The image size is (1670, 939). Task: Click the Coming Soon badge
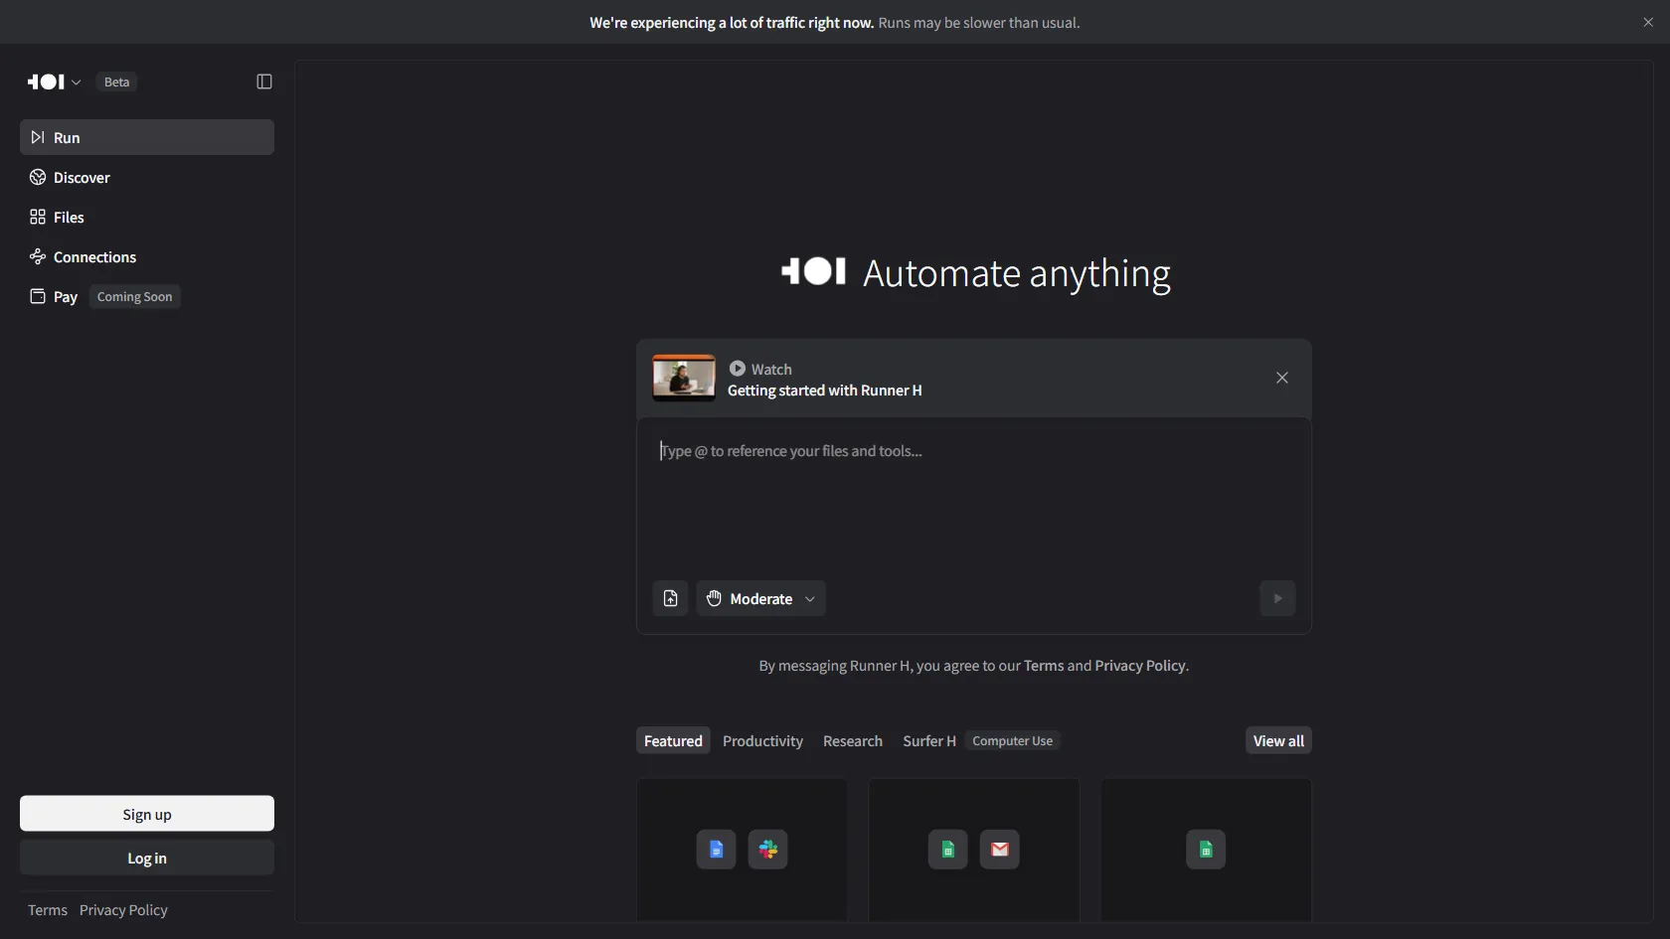pyautogui.click(x=134, y=296)
